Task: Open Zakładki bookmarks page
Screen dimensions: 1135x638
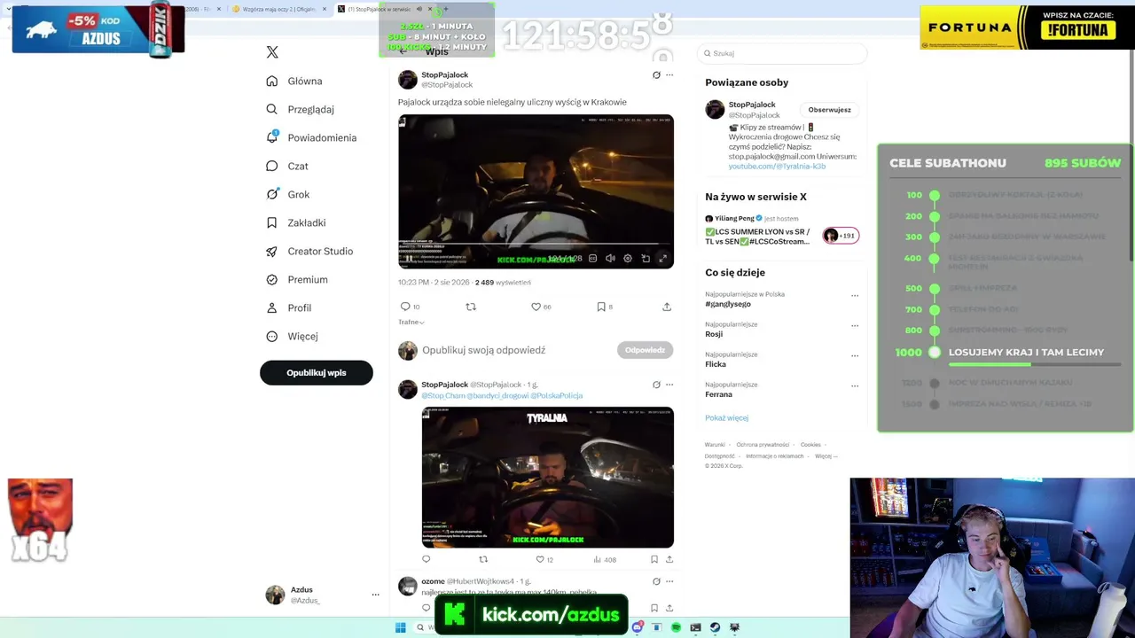Action: (x=296, y=222)
